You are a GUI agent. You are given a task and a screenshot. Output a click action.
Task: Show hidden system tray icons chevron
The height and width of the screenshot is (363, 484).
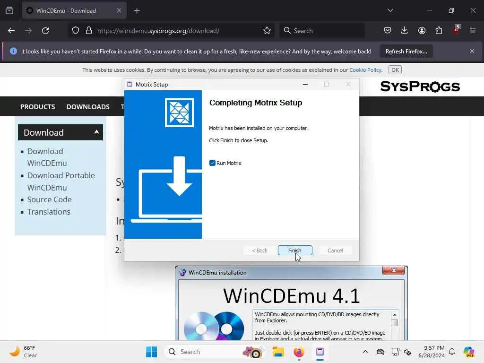click(365, 352)
